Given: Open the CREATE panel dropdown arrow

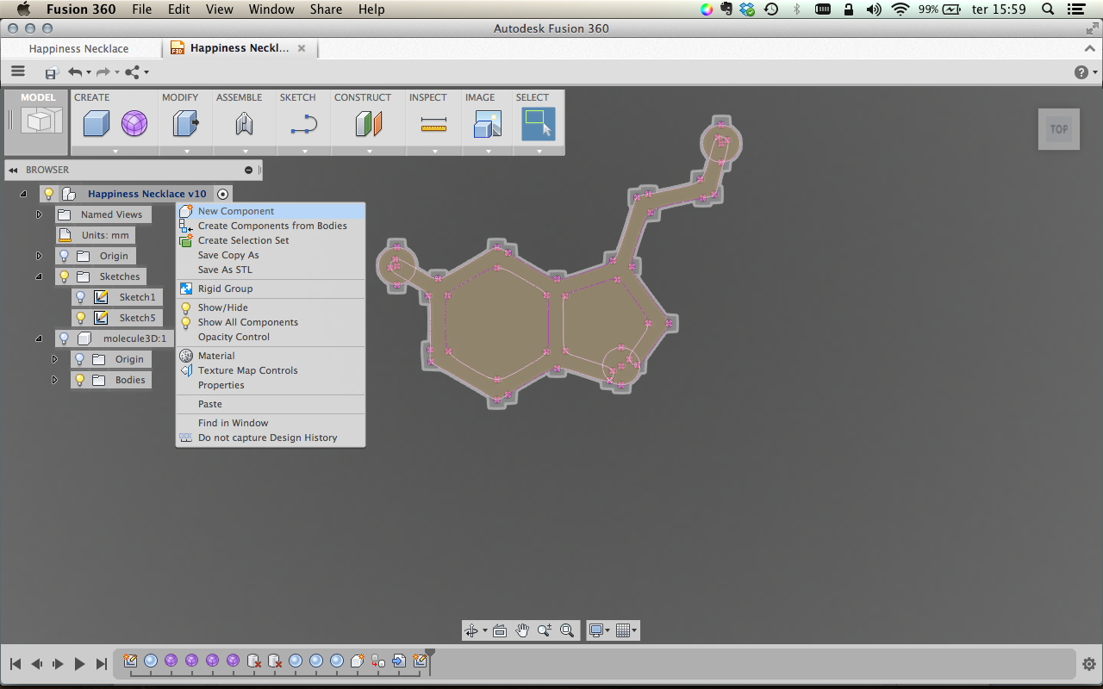Looking at the screenshot, I should [115, 151].
